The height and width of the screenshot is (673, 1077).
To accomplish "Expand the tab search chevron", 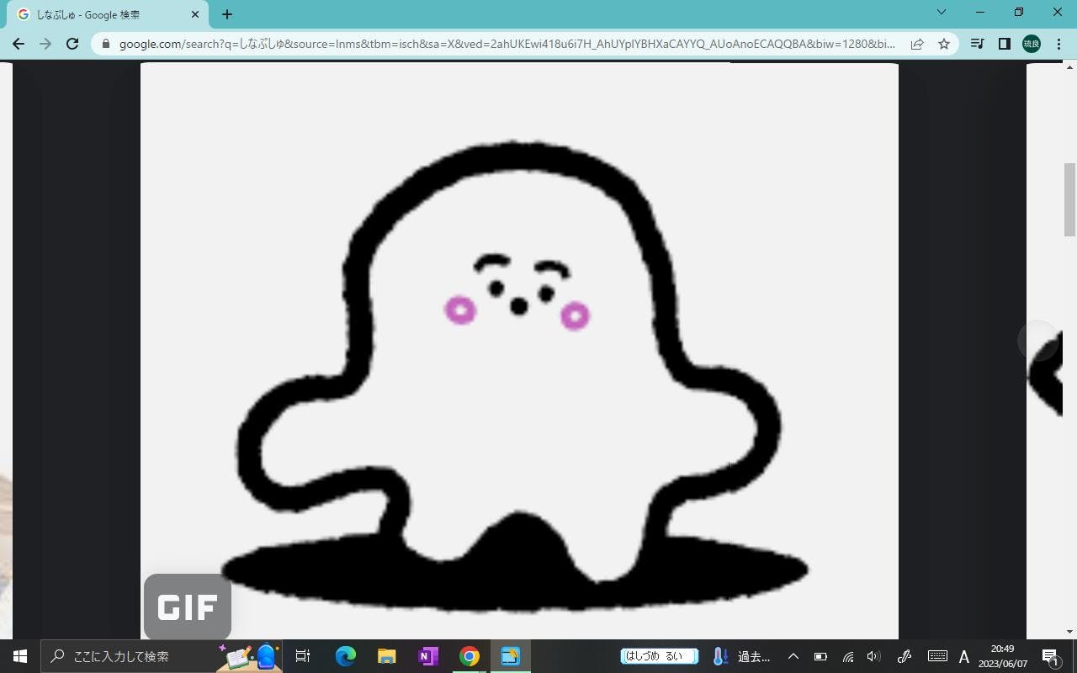I will point(942,13).
